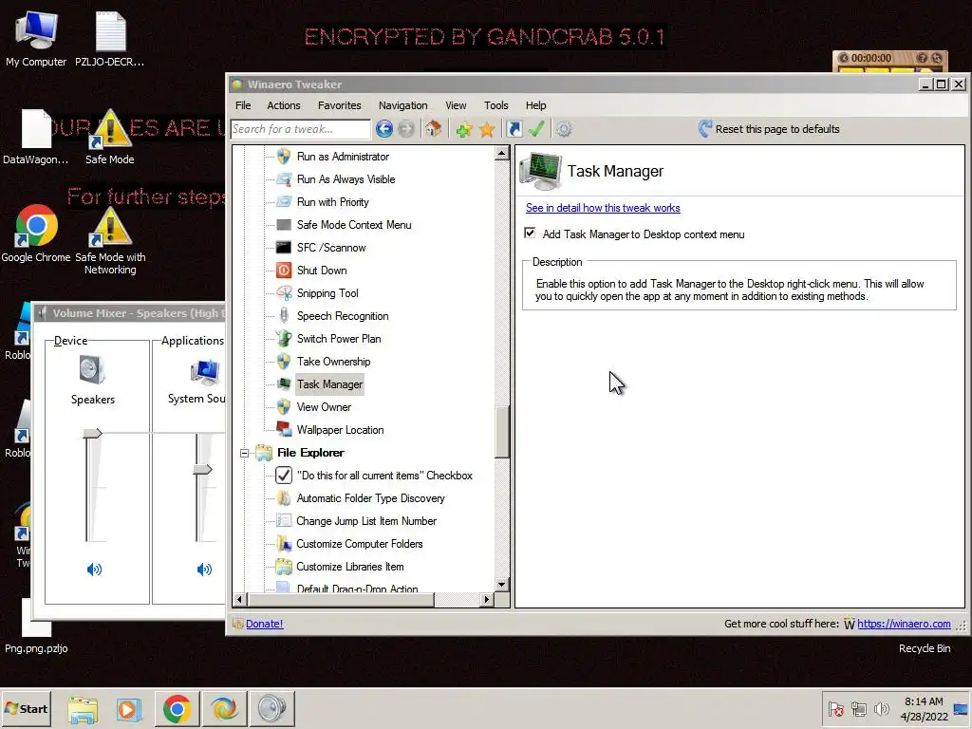Switch to Winaero Tweaker taskbar icon
972x729 pixels.
coord(224,708)
